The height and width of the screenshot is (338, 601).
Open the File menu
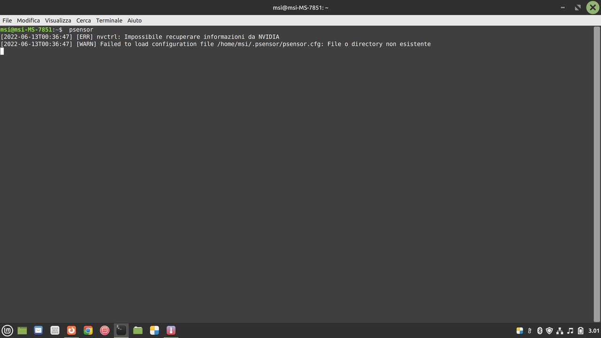pyautogui.click(x=7, y=21)
